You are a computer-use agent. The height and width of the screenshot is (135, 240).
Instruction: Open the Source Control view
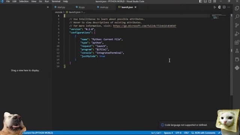[x=237, y=25]
